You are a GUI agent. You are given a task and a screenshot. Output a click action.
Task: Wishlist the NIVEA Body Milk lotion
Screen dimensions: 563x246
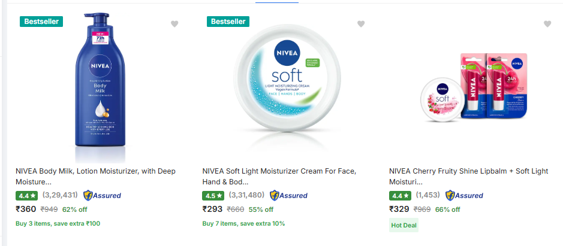[174, 24]
